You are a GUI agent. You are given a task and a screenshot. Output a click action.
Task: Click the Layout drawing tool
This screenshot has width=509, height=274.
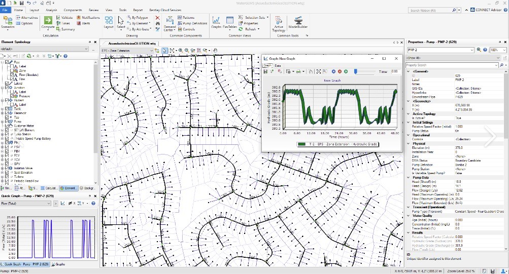click(109, 22)
